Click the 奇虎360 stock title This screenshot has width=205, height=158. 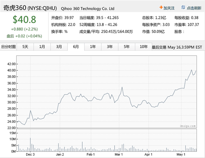click(15, 8)
